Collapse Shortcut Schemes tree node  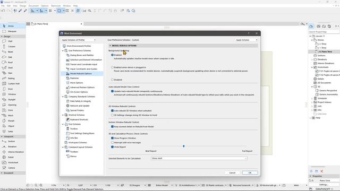point(63,115)
